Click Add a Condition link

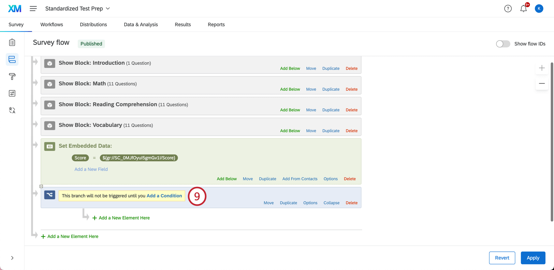(x=164, y=196)
